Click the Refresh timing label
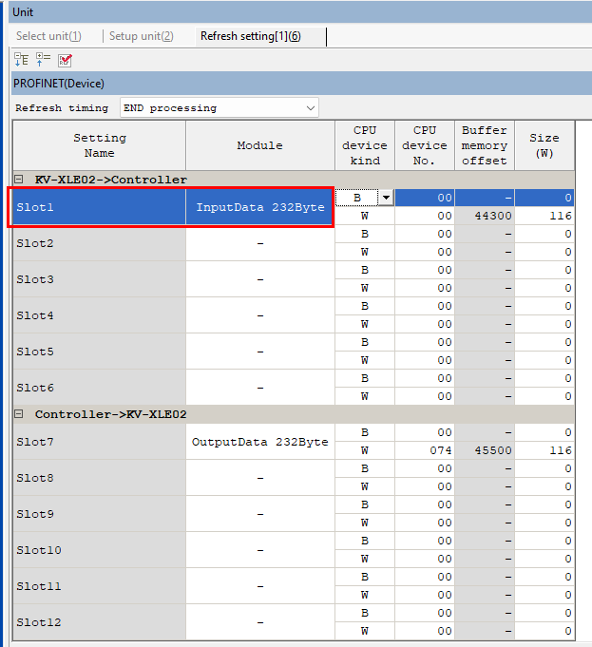This screenshot has width=592, height=647. [62, 108]
